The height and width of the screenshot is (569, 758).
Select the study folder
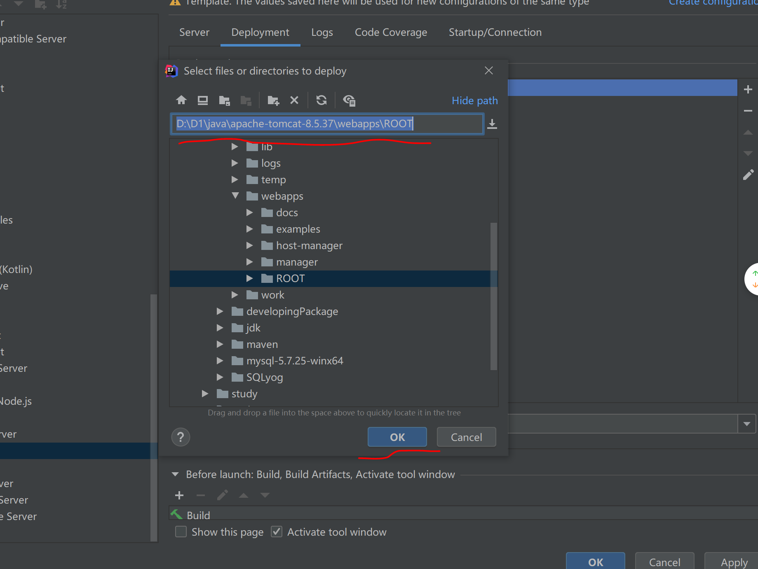[x=244, y=394]
